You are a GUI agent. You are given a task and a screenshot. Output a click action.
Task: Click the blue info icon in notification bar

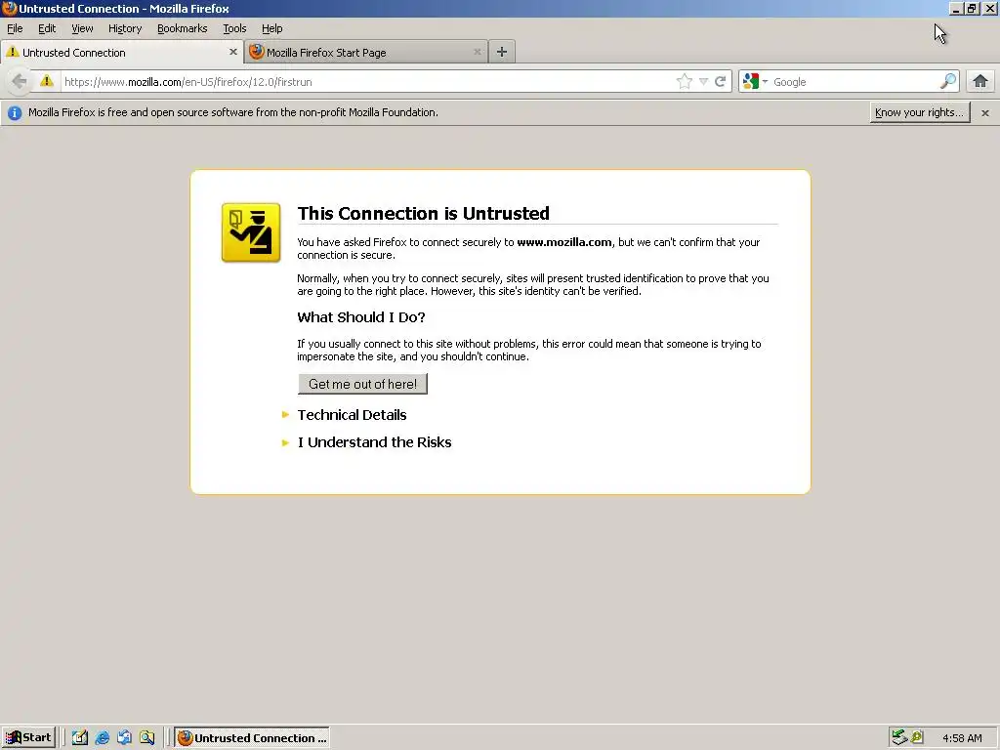click(x=15, y=113)
